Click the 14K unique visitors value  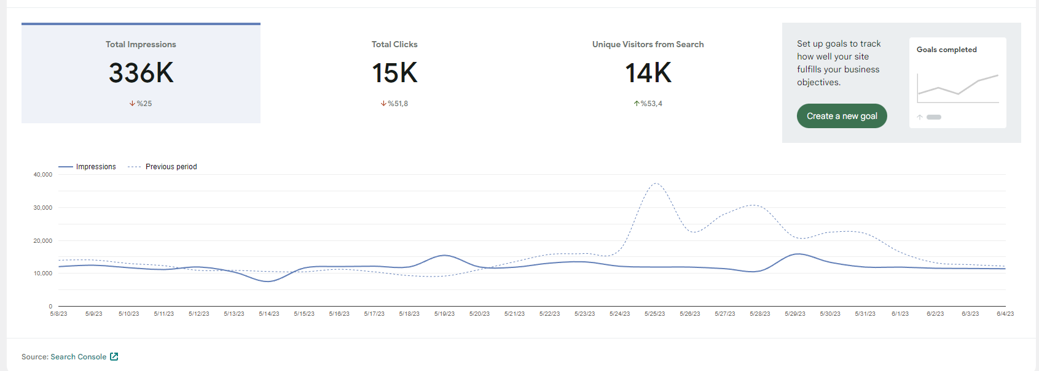pyautogui.click(x=648, y=73)
